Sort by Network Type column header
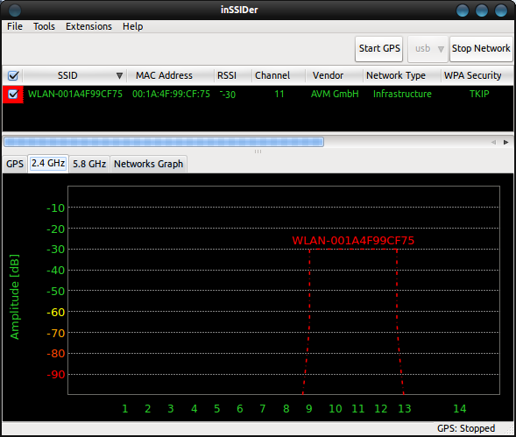The height and width of the screenshot is (437, 516). pyautogui.click(x=396, y=75)
